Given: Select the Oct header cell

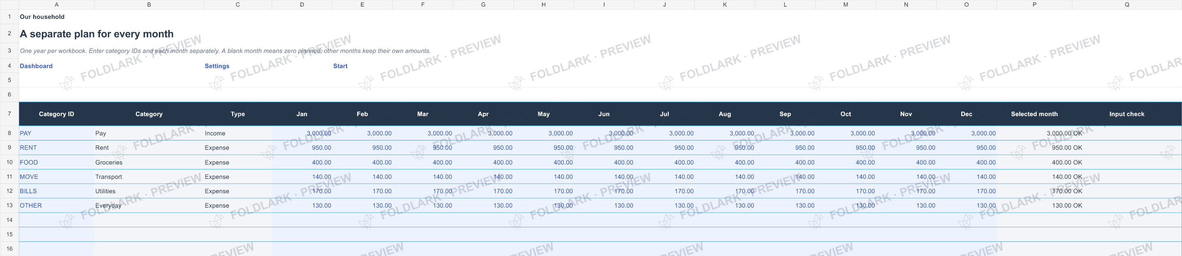Looking at the screenshot, I should (845, 114).
